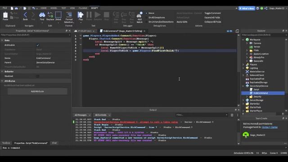The image size is (288, 162).
Task: Switch to the TEST ribbon tab
Action: [x=64, y=8]
